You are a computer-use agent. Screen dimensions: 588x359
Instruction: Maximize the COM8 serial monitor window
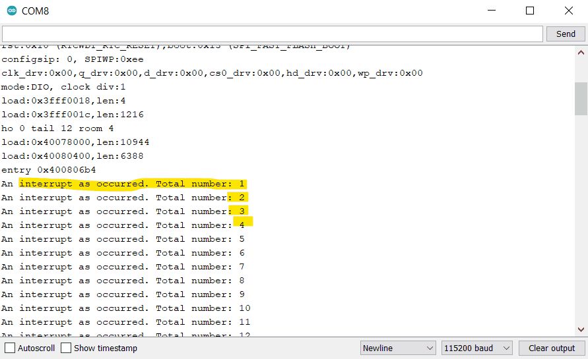point(530,11)
